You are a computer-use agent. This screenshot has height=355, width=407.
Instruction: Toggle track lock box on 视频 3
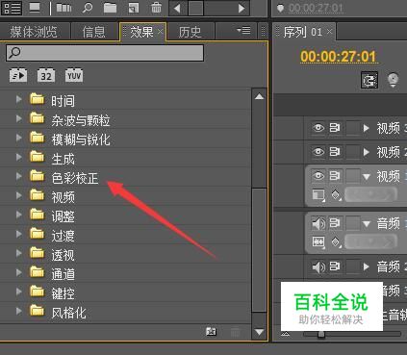352,128
